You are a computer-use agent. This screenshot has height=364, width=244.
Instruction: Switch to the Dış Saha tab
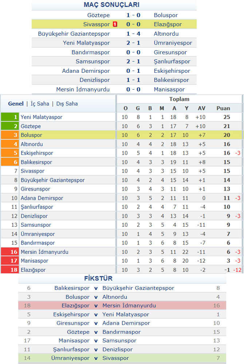point(67,104)
